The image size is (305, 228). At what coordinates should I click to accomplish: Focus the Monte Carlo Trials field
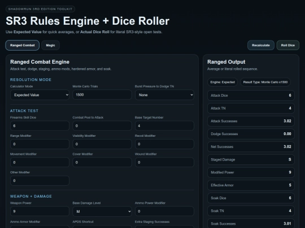(x=102, y=95)
